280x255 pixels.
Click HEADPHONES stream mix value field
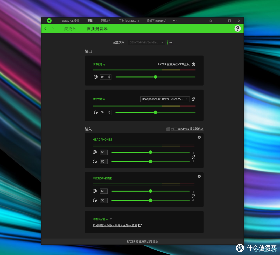[103, 152]
